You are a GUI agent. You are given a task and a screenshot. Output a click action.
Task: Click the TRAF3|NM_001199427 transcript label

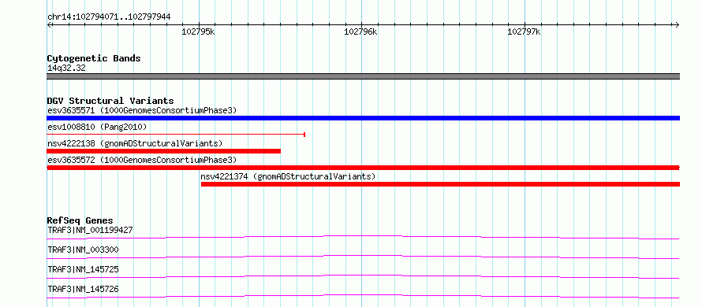click(x=90, y=231)
